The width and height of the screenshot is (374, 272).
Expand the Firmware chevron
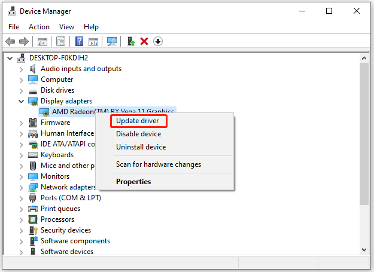21,123
